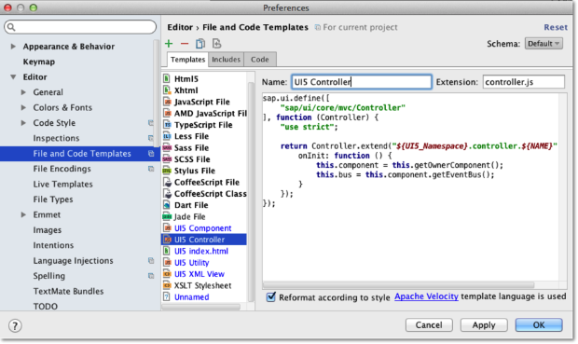The image size is (578, 344).
Task: Click the template list horizontal scrollbar
Action: (201, 307)
